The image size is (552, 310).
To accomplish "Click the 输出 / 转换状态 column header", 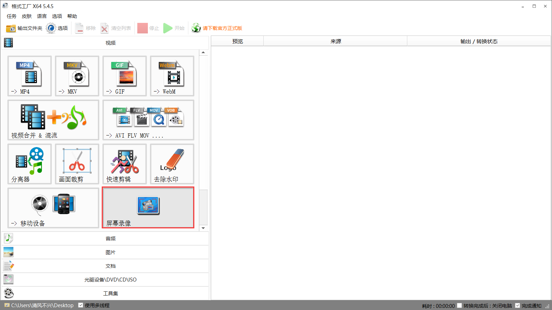I will coord(479,41).
